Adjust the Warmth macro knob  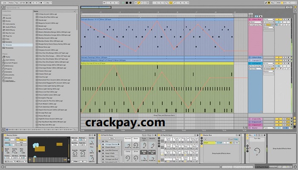tap(128, 145)
